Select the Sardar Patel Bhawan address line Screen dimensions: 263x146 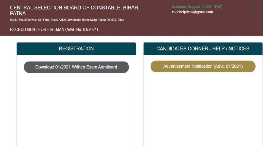[67, 20]
